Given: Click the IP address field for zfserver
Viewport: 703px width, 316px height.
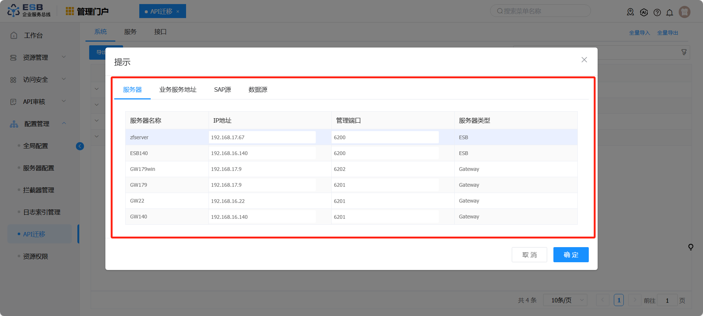Looking at the screenshot, I should click(262, 137).
